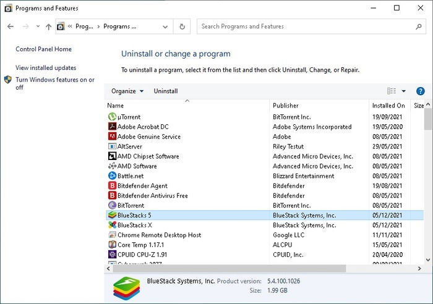Go up one level with up arrow

[49, 27]
